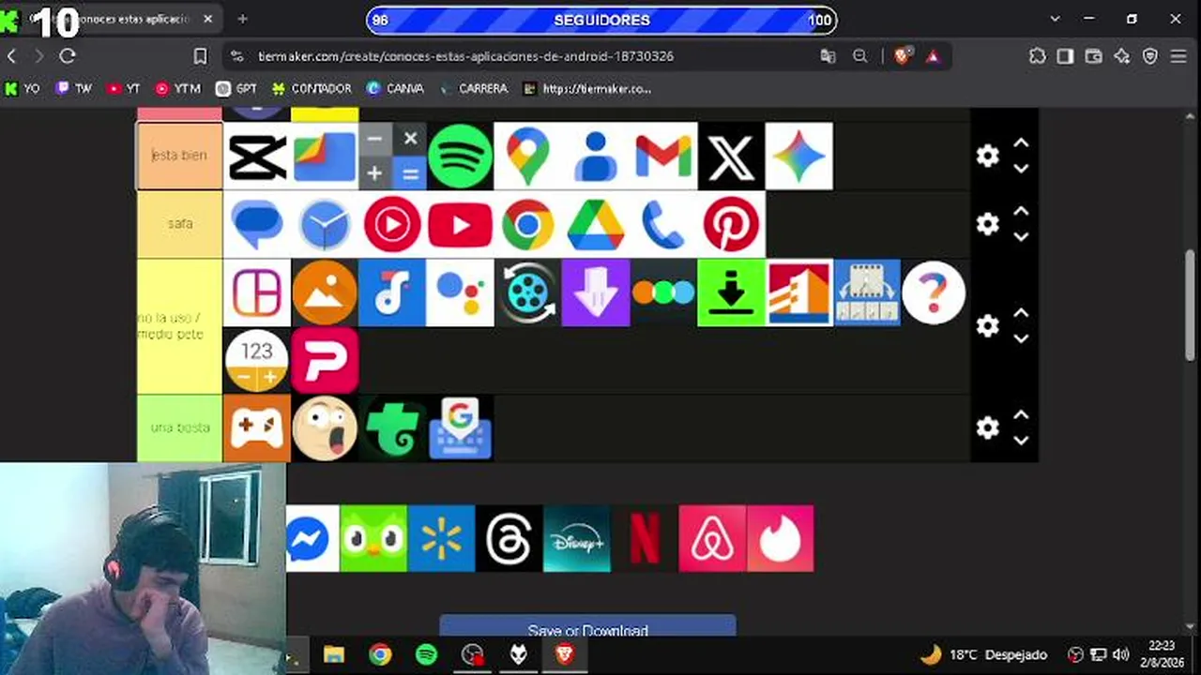Pick the blue Phone app icon
Image resolution: width=1201 pixels, height=675 pixels.
pos(663,224)
